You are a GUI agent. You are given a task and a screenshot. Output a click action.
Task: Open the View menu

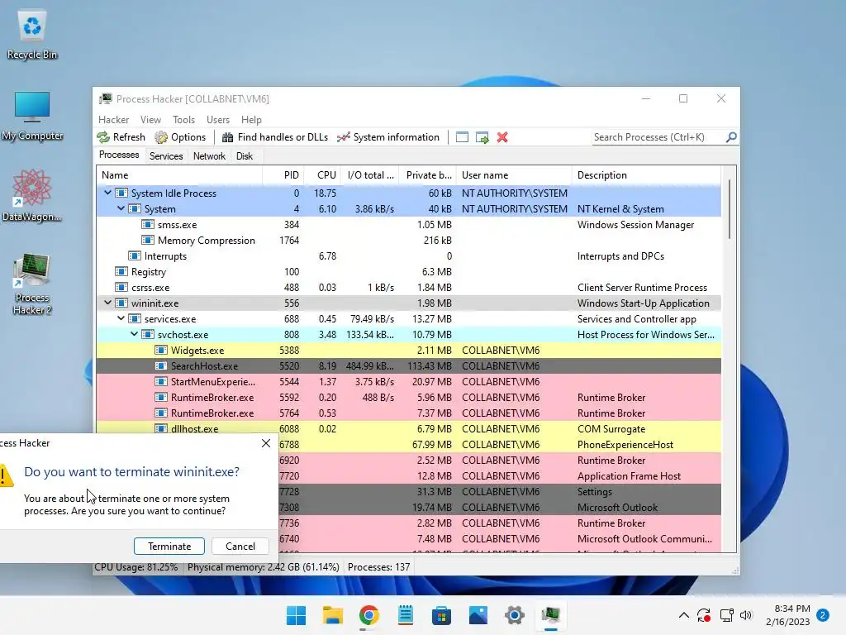click(x=150, y=119)
